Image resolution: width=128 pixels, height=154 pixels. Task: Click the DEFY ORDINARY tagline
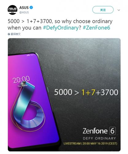tap(99, 138)
